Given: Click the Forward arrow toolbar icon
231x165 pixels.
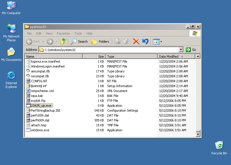Looking at the screenshot, I should tap(50, 42).
